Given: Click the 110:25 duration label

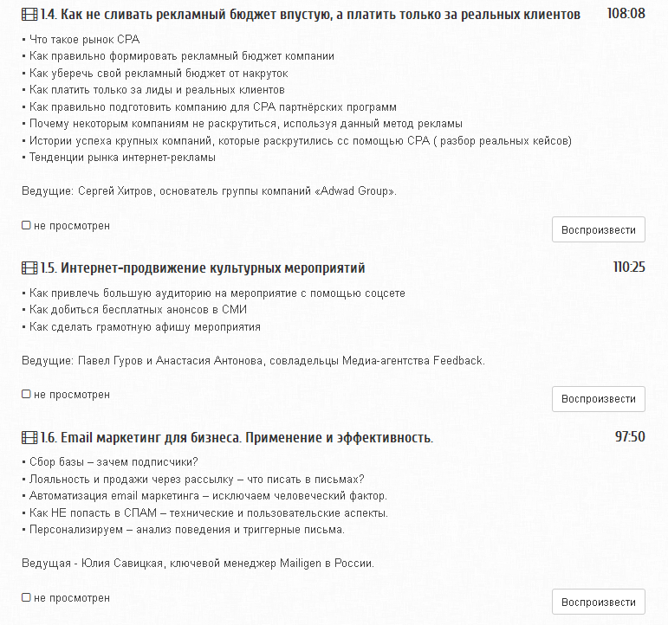Looking at the screenshot, I should [x=629, y=267].
